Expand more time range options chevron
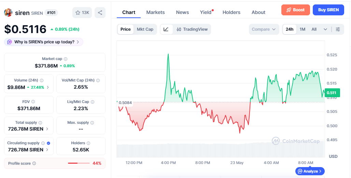The width and height of the screenshot is (351, 178). [x=325, y=29]
